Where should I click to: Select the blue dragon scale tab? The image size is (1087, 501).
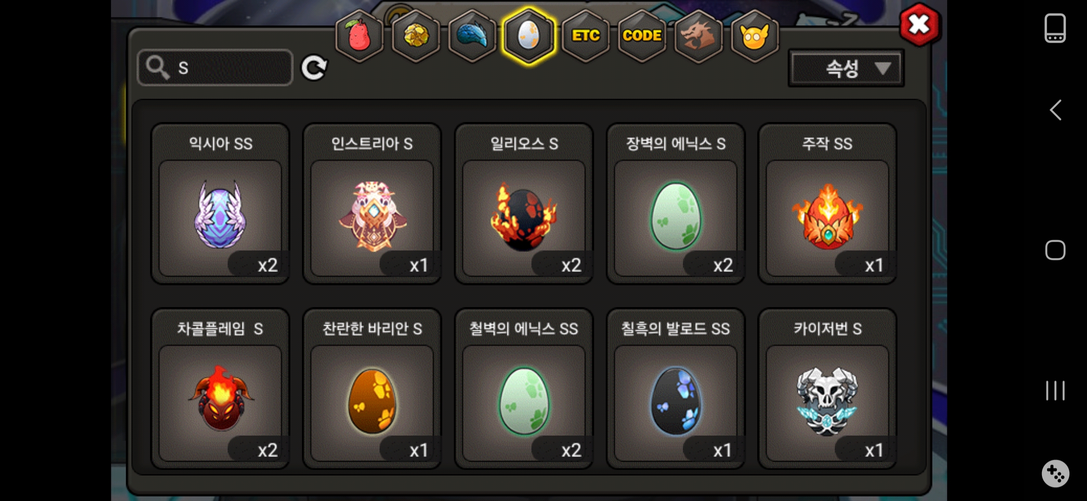click(472, 36)
